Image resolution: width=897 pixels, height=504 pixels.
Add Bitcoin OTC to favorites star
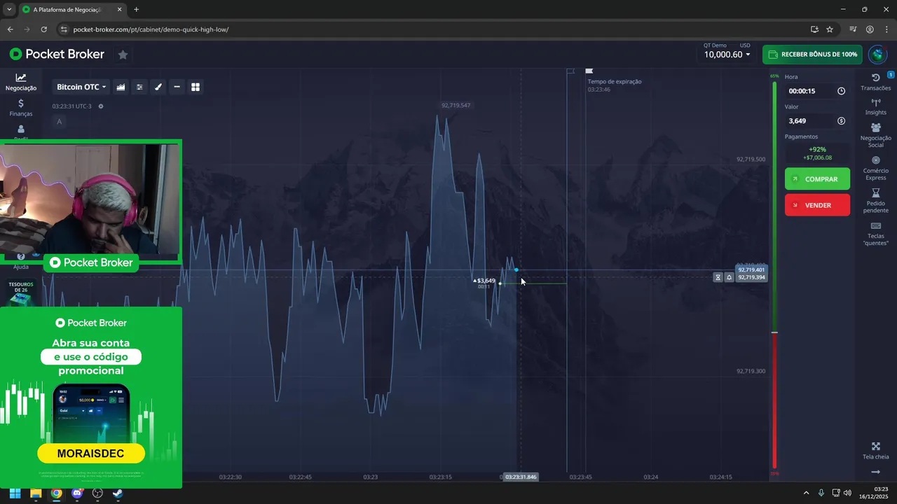click(x=123, y=55)
